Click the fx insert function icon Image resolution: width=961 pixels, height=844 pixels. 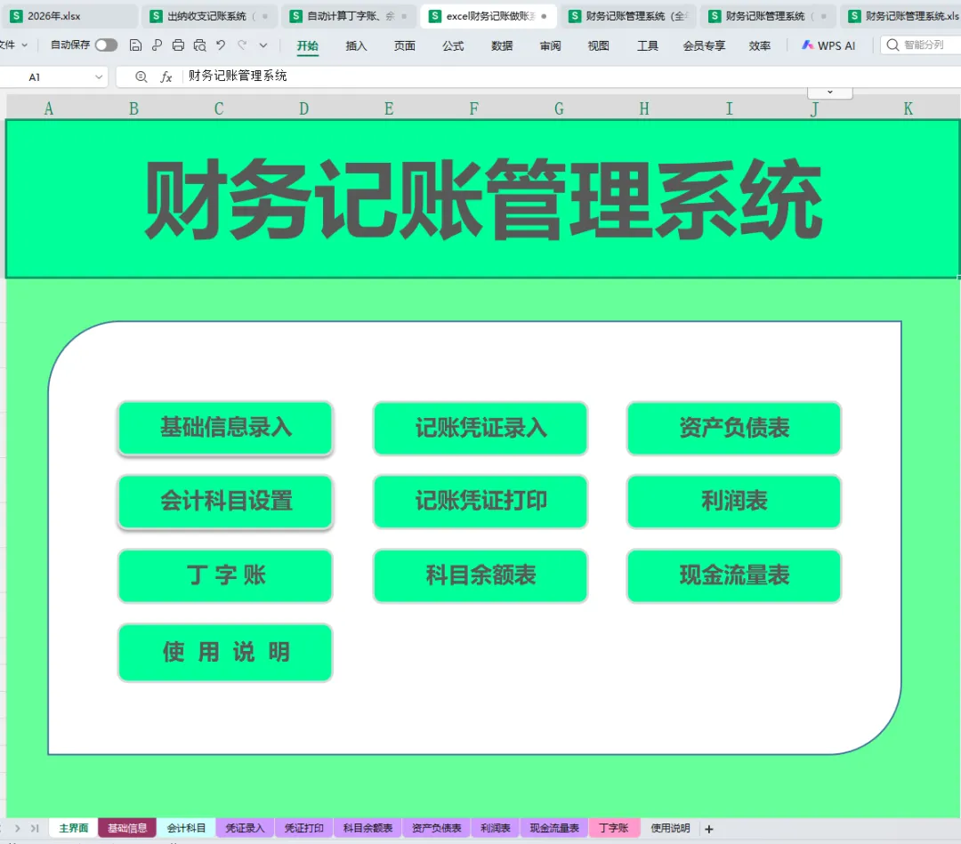tap(166, 76)
